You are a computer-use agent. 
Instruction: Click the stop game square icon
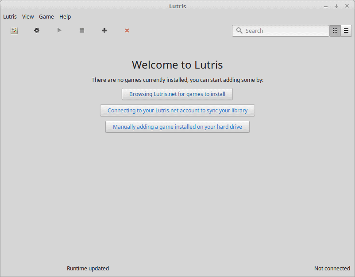(x=82, y=31)
